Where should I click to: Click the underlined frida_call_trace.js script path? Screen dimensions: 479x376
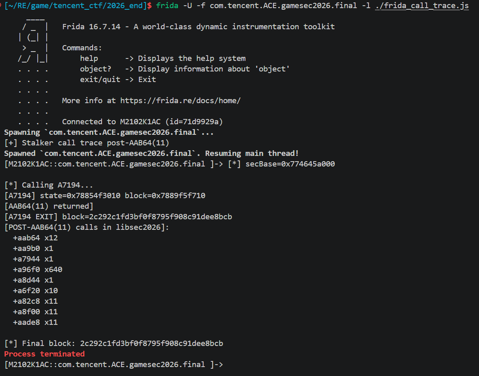[422, 6]
